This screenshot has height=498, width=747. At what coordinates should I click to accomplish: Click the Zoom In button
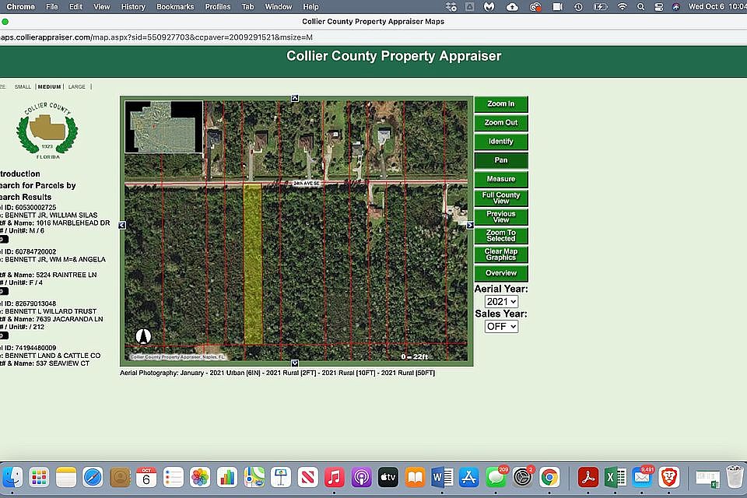coord(500,104)
